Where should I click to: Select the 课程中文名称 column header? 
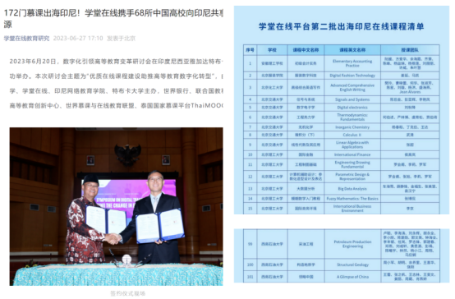[x=306, y=50]
